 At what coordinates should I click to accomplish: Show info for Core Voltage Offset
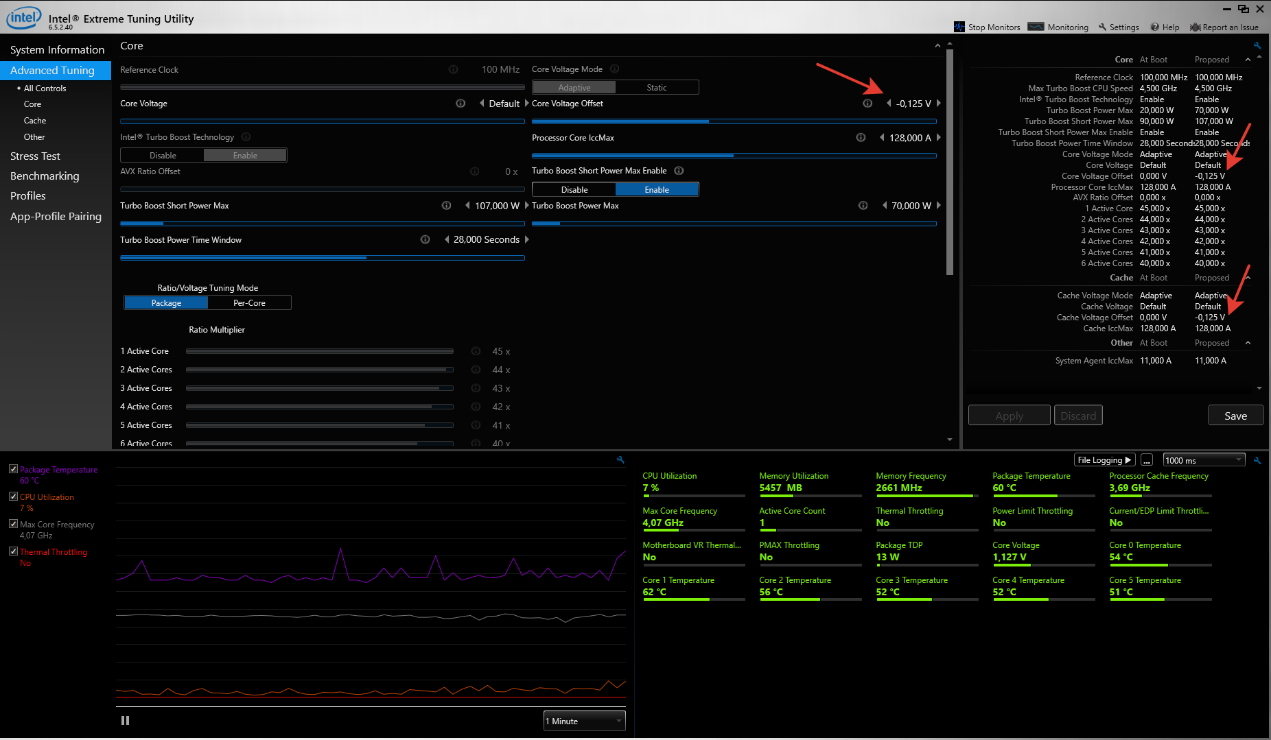(867, 104)
